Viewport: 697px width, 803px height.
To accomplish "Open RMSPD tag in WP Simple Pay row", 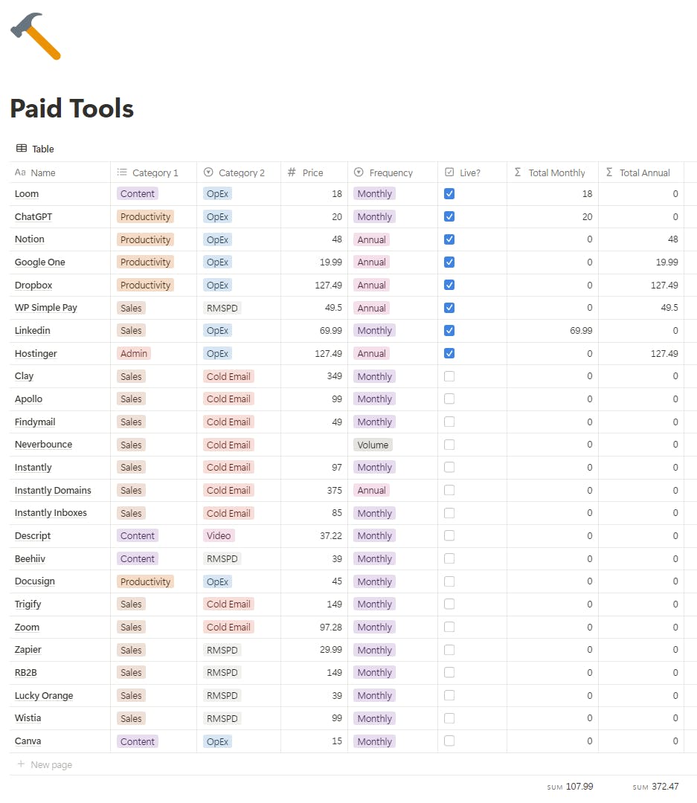I will click(222, 308).
